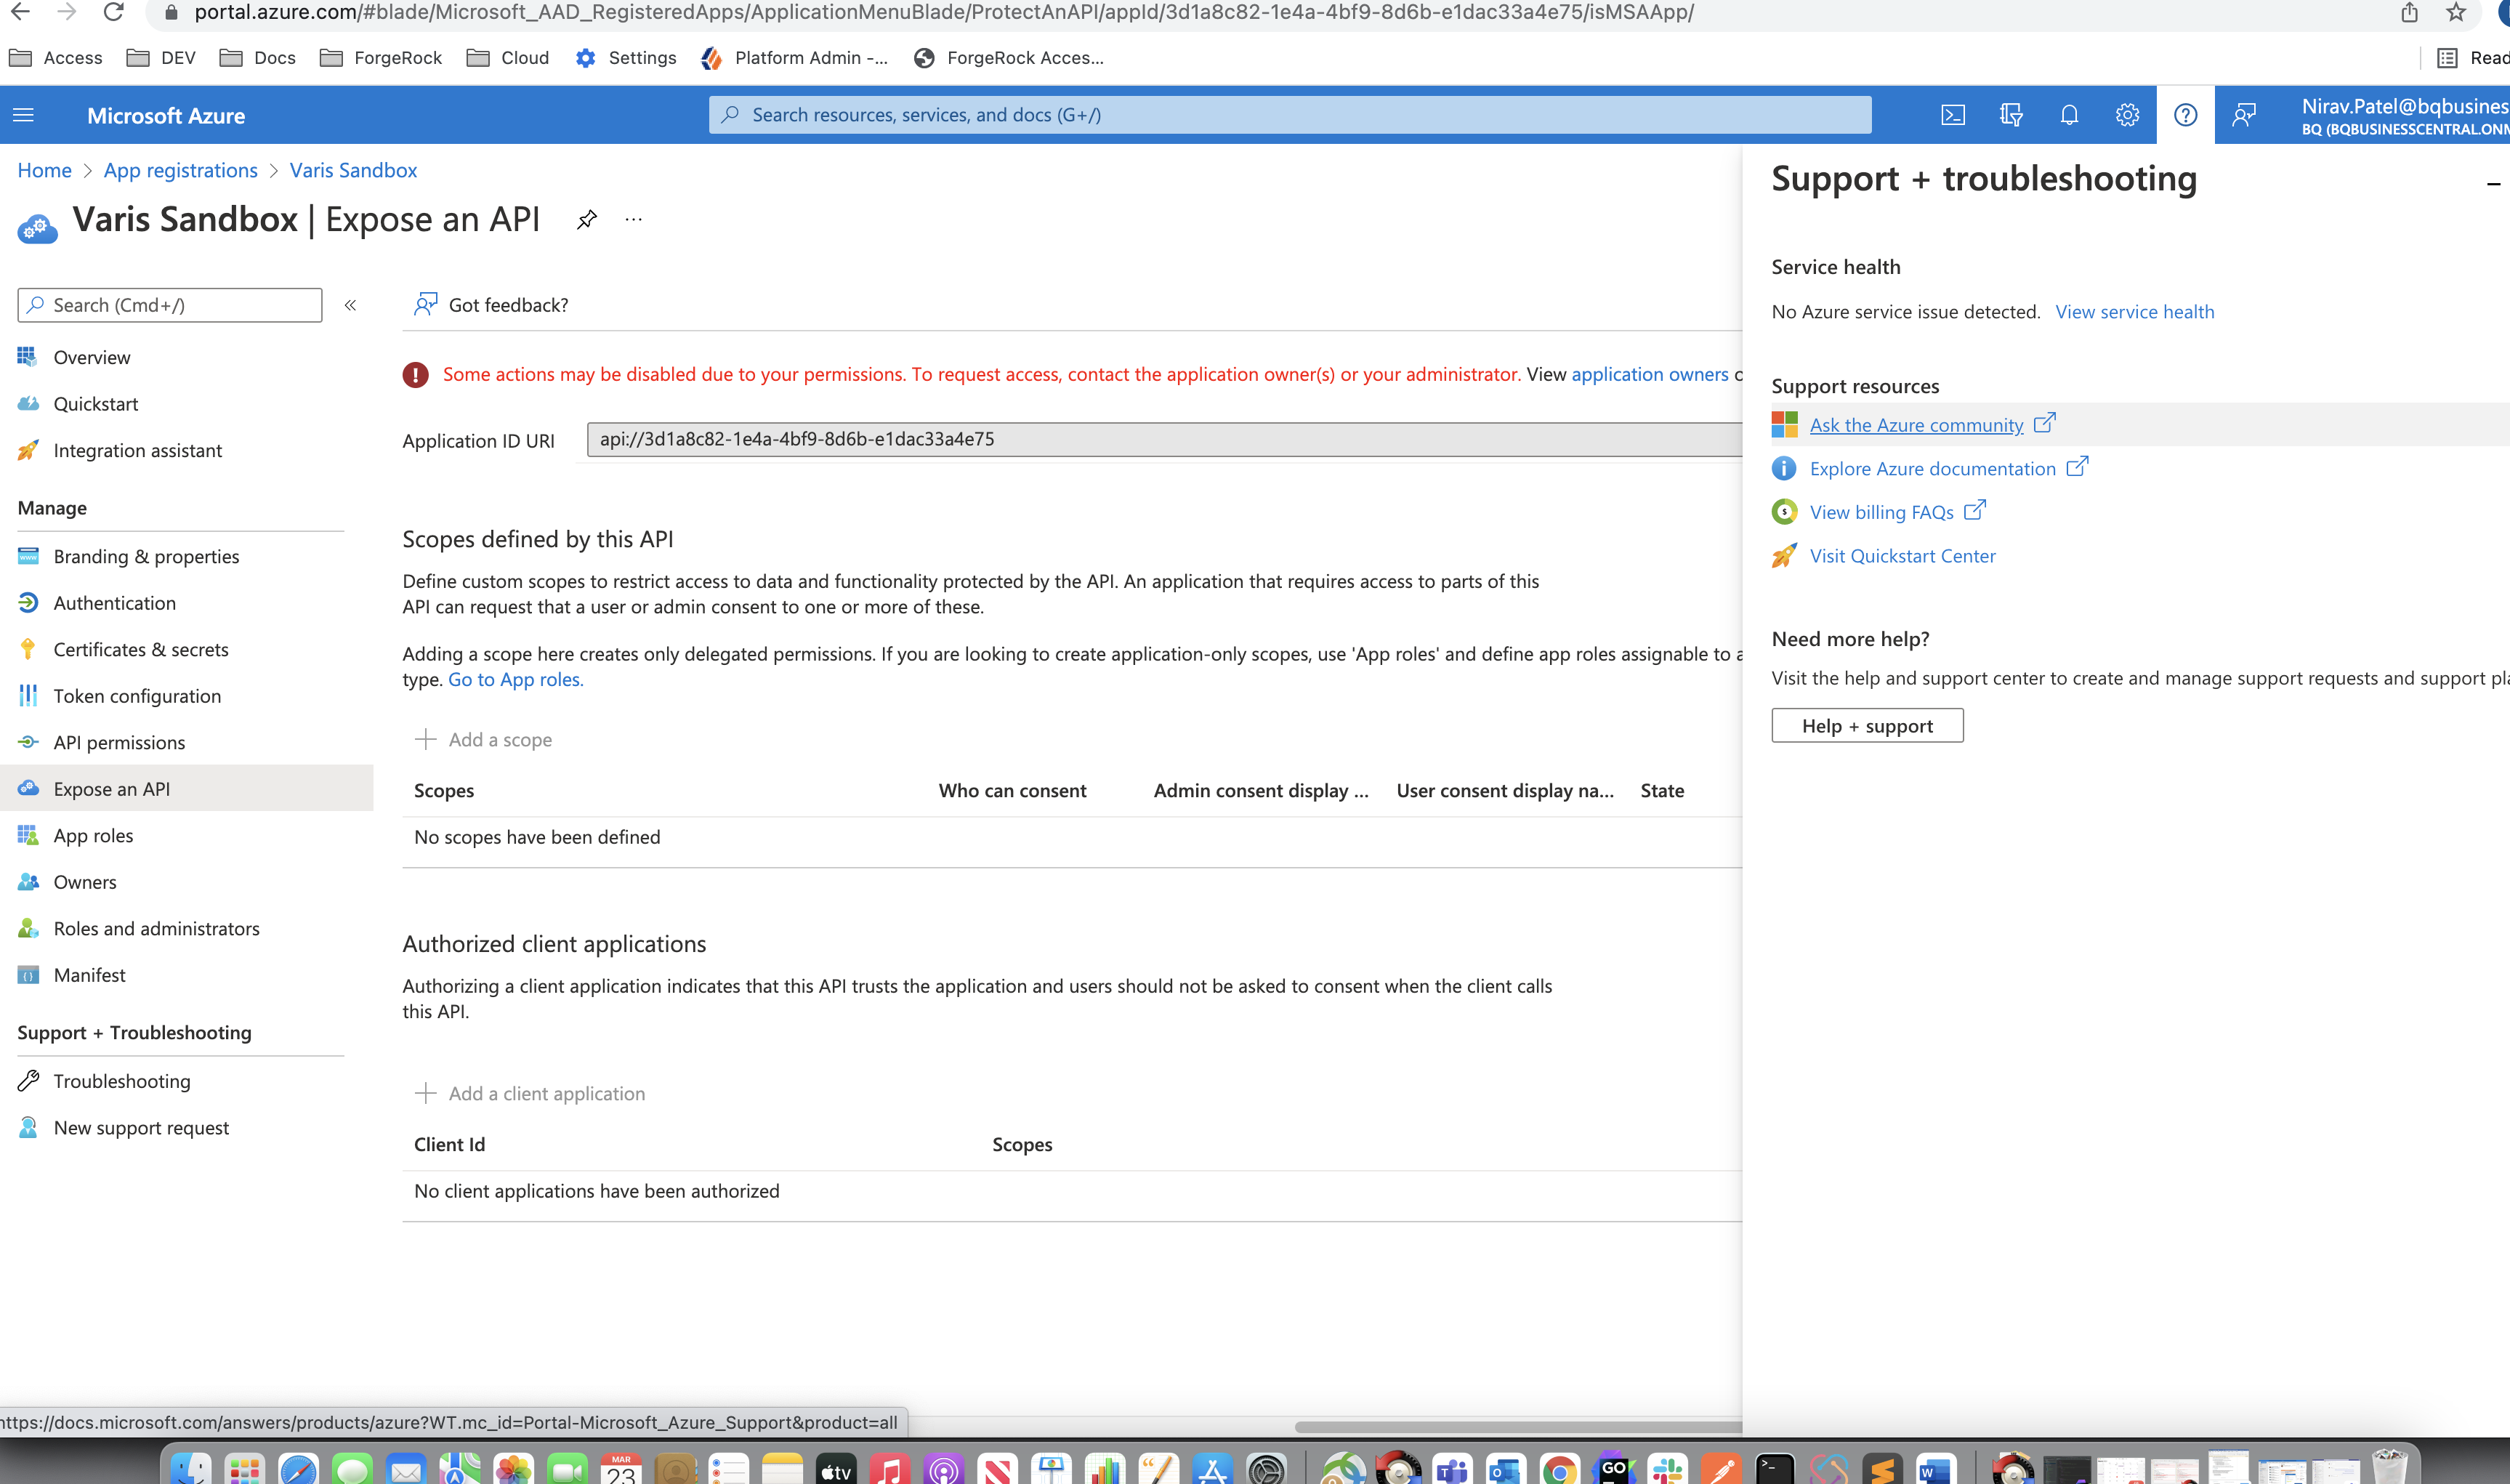The height and width of the screenshot is (1484, 2510).
Task: Open the ellipsis menu beside the page title
Action: coord(633,219)
